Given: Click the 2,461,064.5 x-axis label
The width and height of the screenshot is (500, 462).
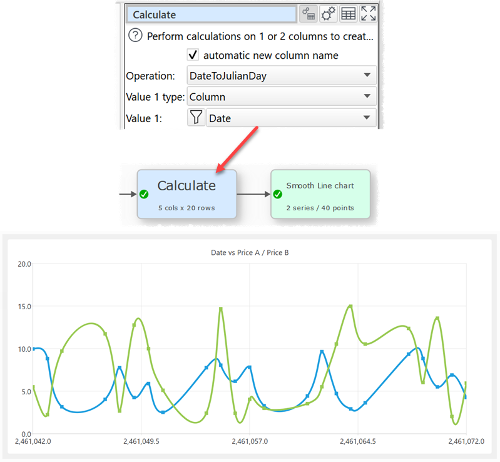Looking at the screenshot, I should (358, 441).
